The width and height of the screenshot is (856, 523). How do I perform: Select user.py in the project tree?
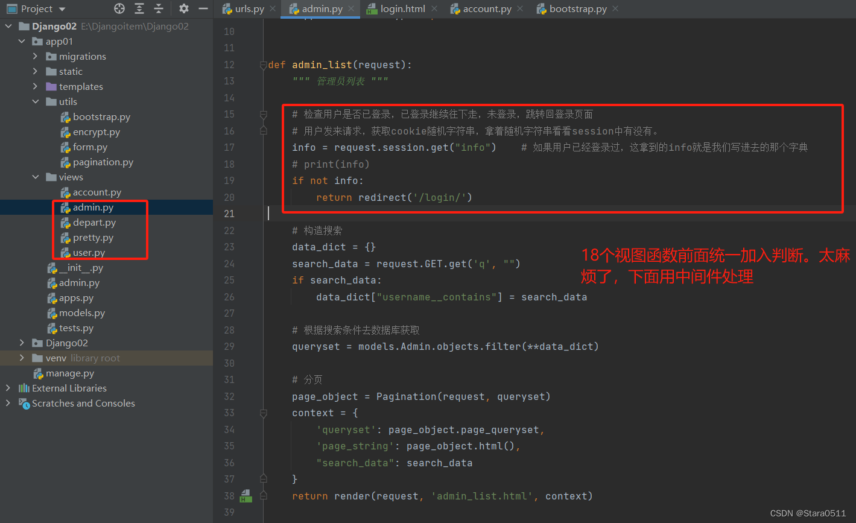(x=89, y=253)
